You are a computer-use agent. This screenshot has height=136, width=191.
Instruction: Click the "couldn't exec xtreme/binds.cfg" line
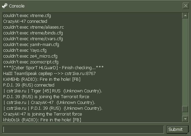click(33, 33)
